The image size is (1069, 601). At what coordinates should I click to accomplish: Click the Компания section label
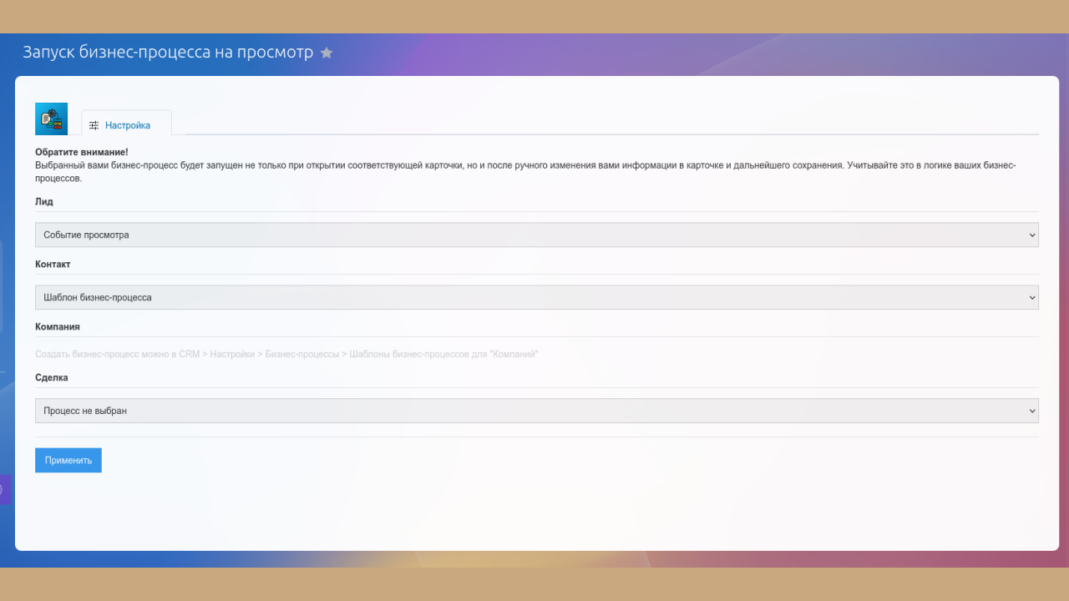tap(58, 326)
